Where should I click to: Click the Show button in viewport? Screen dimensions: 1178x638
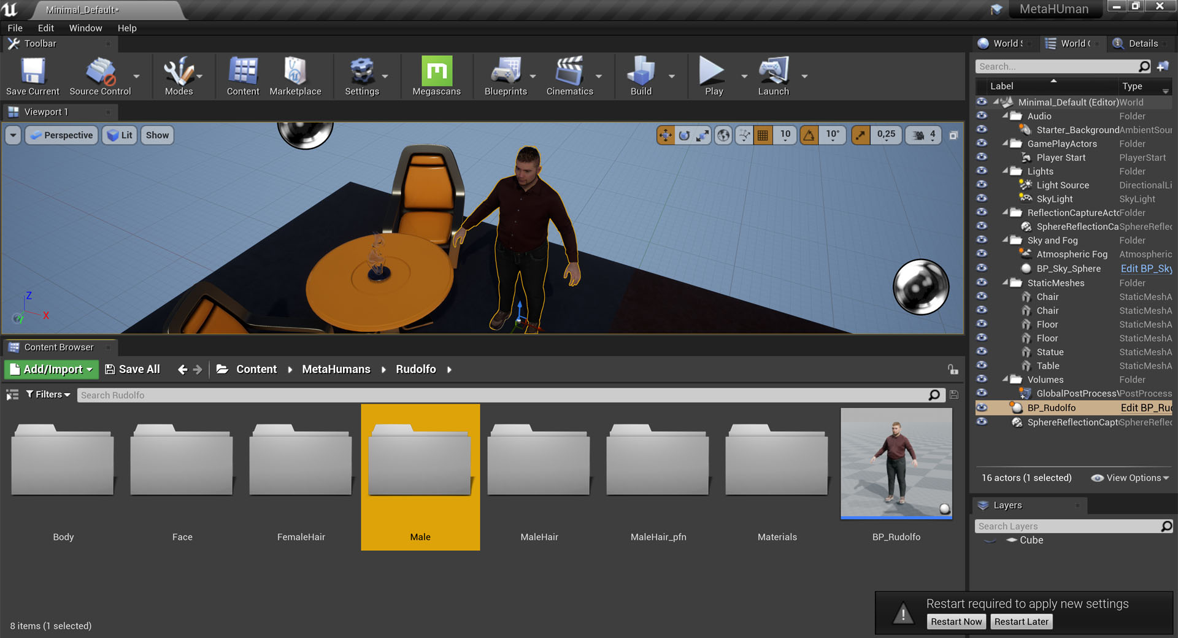[x=157, y=135]
